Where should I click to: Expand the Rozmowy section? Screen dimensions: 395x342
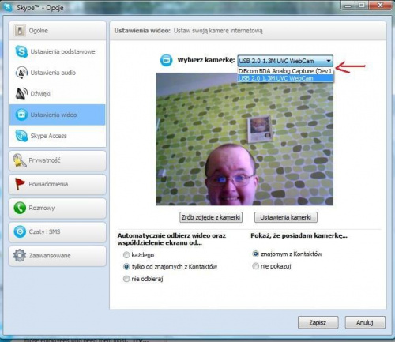click(58, 208)
